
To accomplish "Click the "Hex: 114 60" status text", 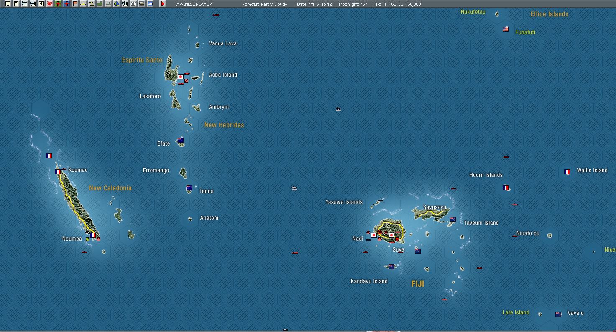I will coord(384,4).
